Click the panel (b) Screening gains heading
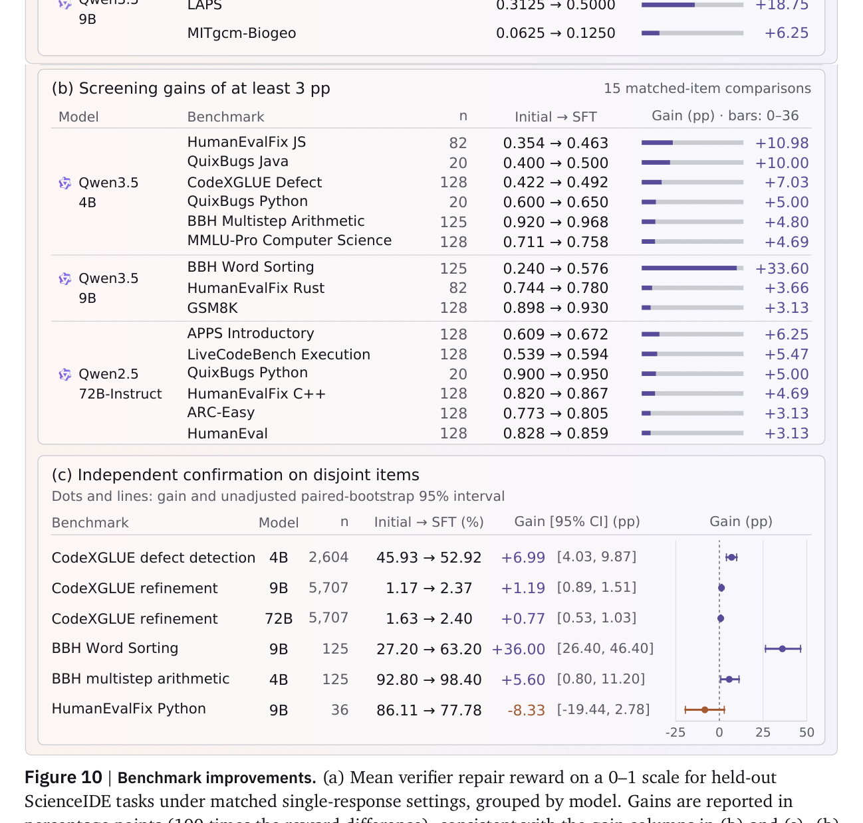The image size is (863, 823). click(x=191, y=88)
